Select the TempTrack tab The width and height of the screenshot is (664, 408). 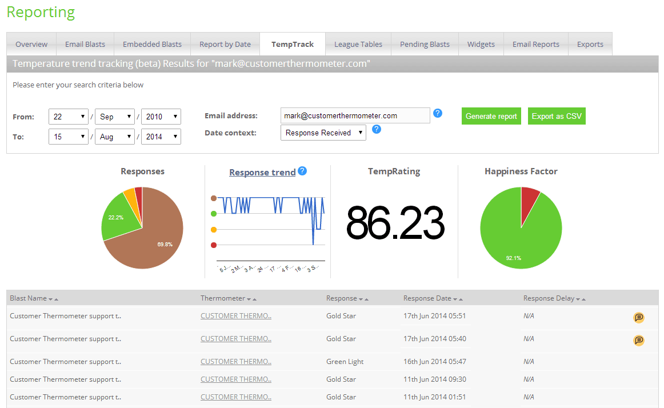[x=293, y=44]
